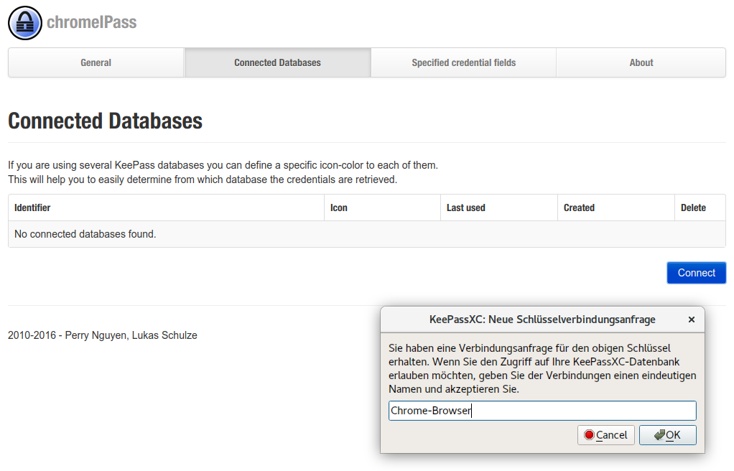
Task: Click the chromeIPass padlock logo icon
Action: point(25,23)
